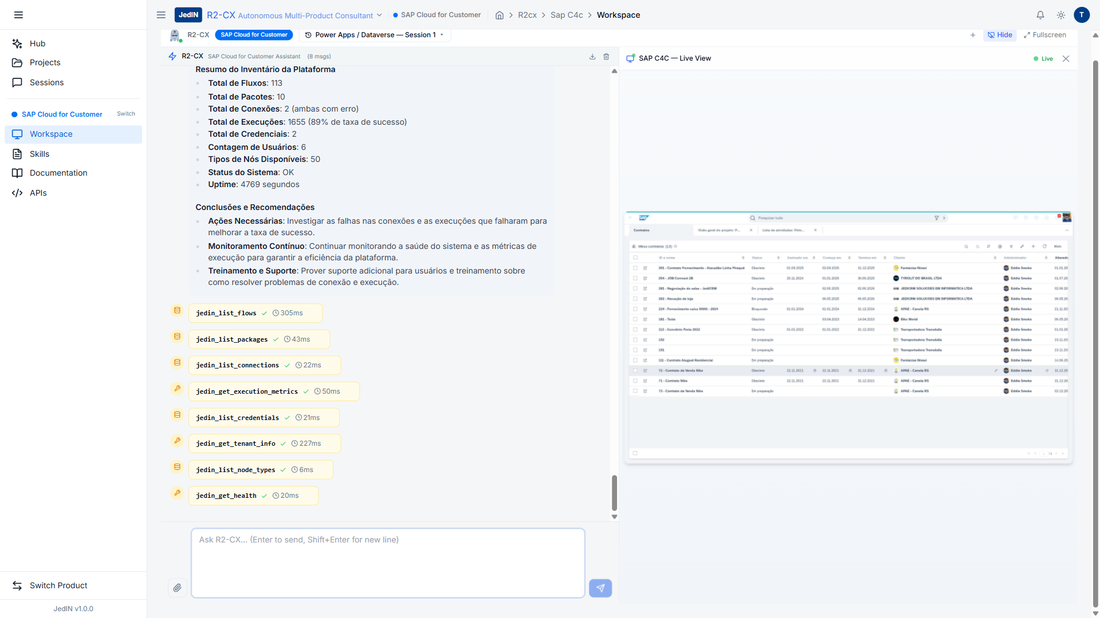1100x618 pixels.
Task: Click the home breadcrumb icon
Action: [500, 15]
